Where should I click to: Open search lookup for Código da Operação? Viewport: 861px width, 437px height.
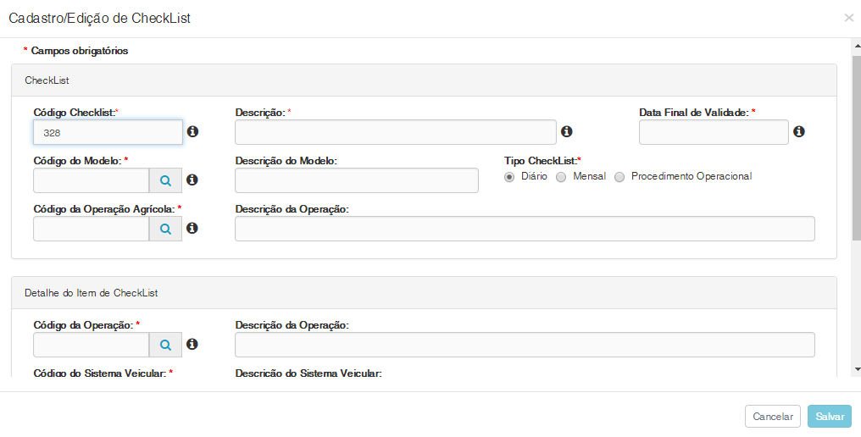(x=166, y=345)
